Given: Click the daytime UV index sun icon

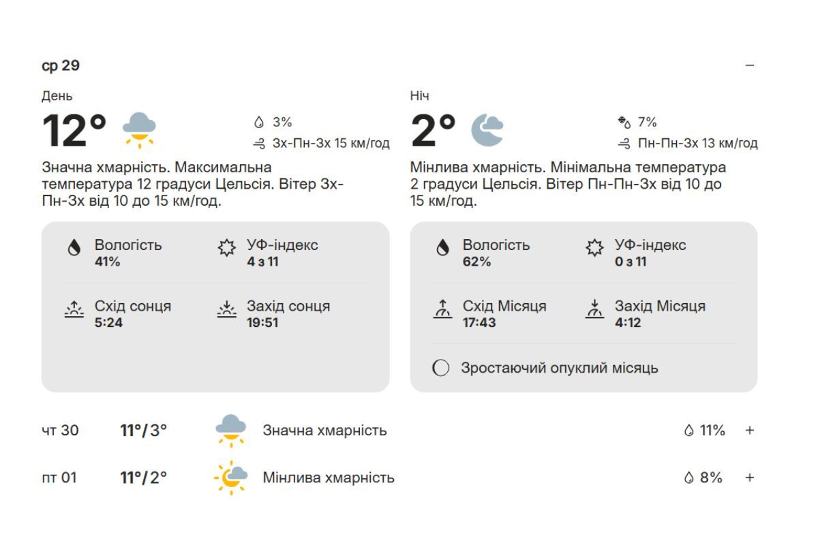Looking at the screenshot, I should coord(226,248).
